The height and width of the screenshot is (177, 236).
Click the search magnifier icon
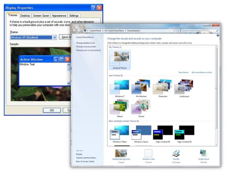pos(217,30)
